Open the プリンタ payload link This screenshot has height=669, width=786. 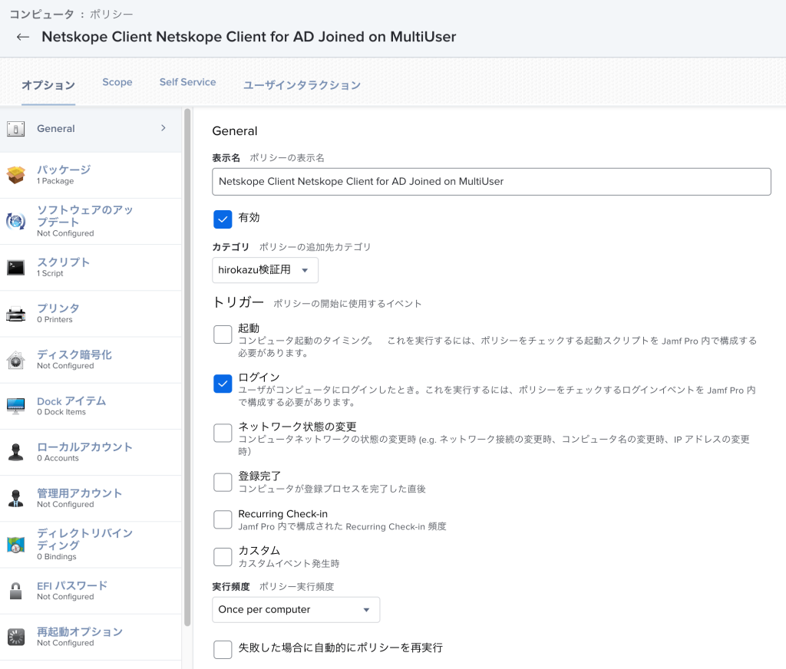click(58, 308)
